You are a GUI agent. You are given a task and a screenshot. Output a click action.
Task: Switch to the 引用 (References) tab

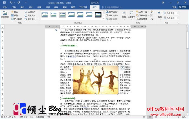[x=48, y=7]
